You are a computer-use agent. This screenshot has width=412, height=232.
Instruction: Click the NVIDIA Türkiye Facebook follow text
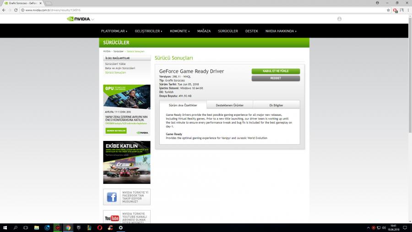tap(136, 197)
